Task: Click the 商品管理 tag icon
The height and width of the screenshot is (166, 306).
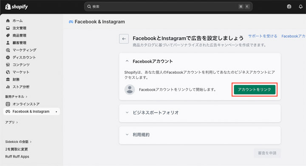Action: coord(8,36)
